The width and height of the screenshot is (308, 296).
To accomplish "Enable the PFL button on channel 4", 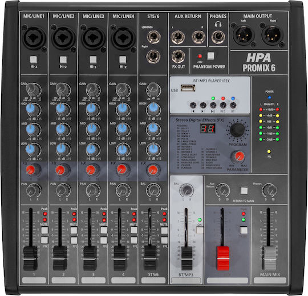I will 134,241.
